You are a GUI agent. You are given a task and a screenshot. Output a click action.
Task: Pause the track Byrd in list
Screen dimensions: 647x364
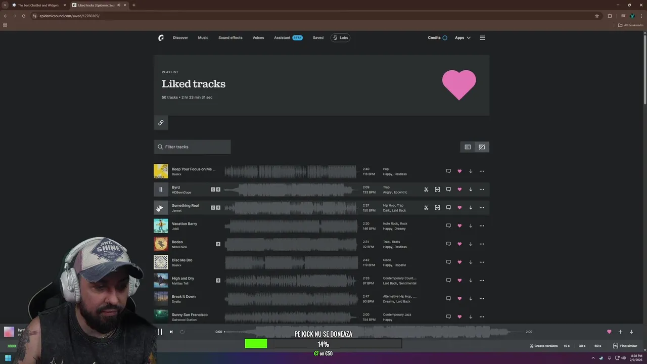tap(161, 190)
